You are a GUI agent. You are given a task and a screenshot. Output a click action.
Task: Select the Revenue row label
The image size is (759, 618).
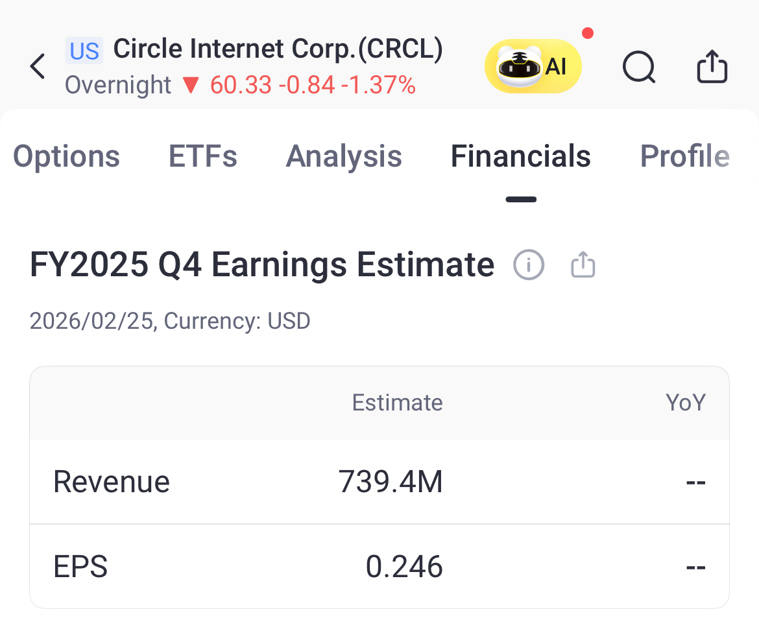coord(112,482)
